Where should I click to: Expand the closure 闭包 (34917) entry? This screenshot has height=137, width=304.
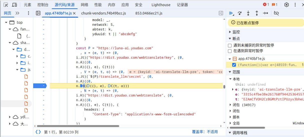(x=230, y=105)
